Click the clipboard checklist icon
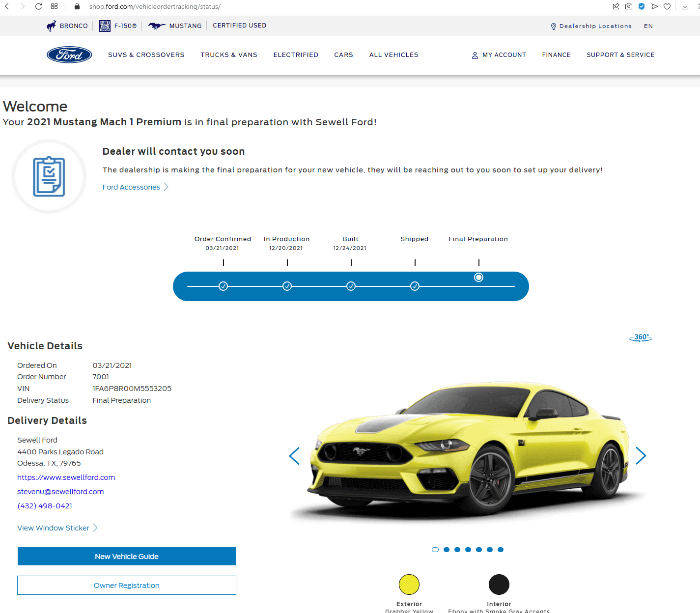This screenshot has height=613, width=700. pos(49,176)
